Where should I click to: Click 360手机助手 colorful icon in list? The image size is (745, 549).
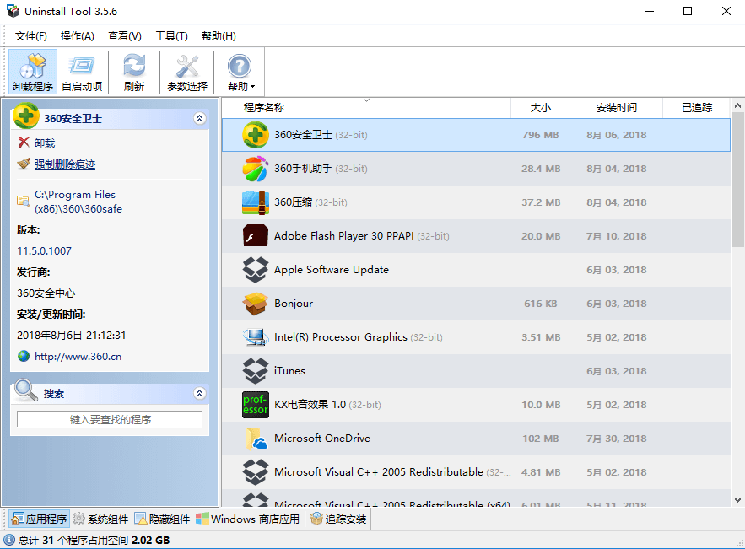pos(256,169)
